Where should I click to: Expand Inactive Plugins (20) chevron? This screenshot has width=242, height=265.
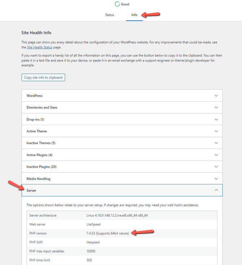[216, 167]
